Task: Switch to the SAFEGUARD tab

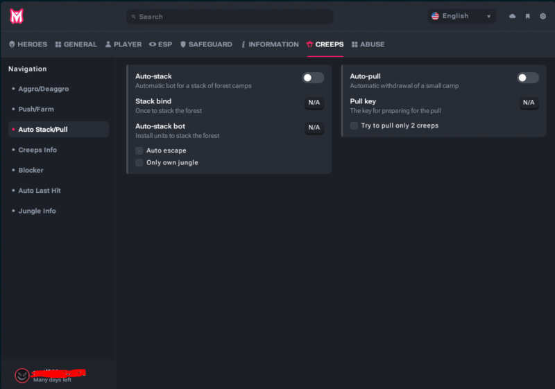Action: pyautogui.click(x=206, y=44)
